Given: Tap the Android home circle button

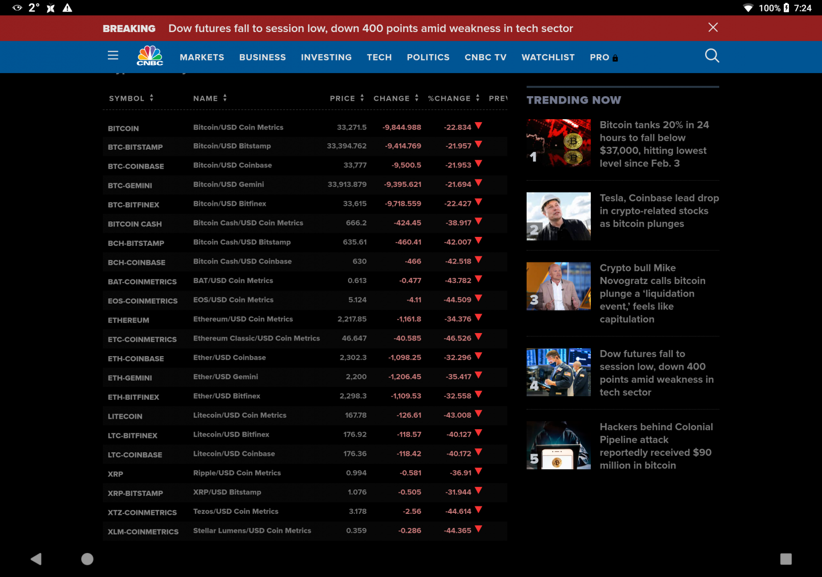Looking at the screenshot, I should pyautogui.click(x=87, y=559).
